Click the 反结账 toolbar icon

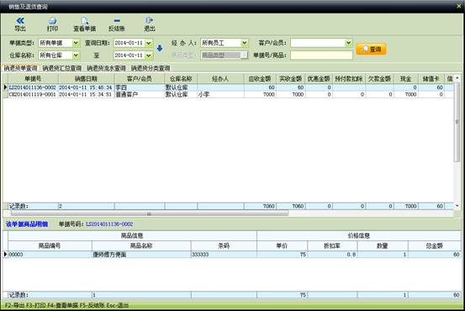[x=117, y=24]
